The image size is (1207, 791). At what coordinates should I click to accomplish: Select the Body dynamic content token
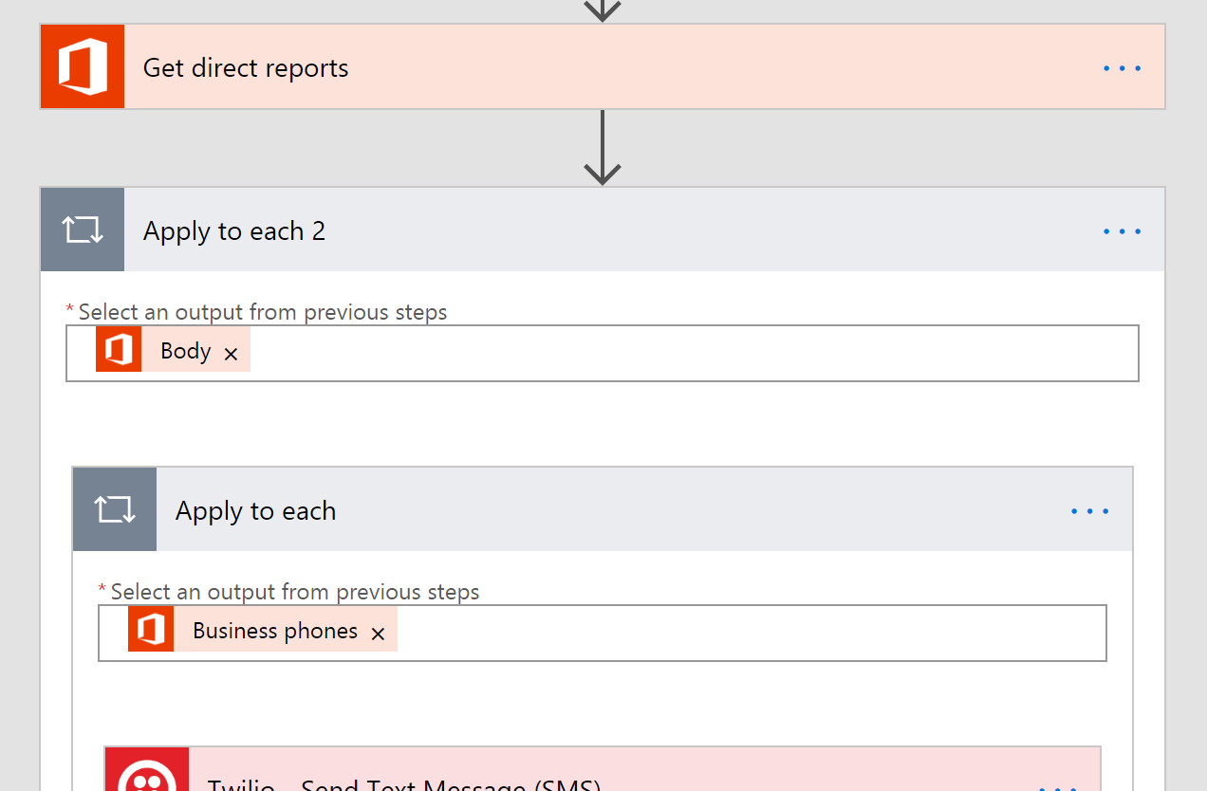[x=185, y=351]
